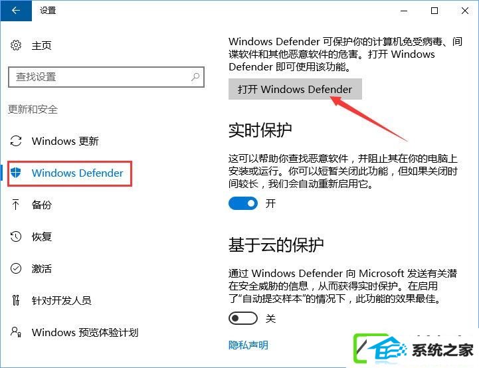479x368 pixels.
Task: Click the Backup upward arrow icon
Action: click(15, 205)
